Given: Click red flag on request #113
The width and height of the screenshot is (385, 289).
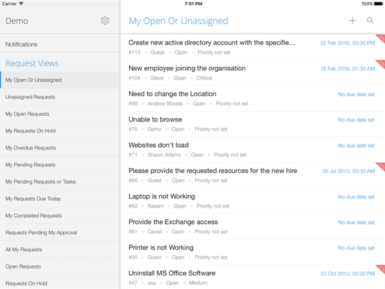Looking at the screenshot, I should point(381,39).
